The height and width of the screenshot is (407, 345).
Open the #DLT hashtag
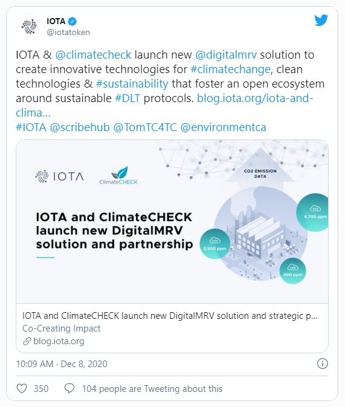127,98
